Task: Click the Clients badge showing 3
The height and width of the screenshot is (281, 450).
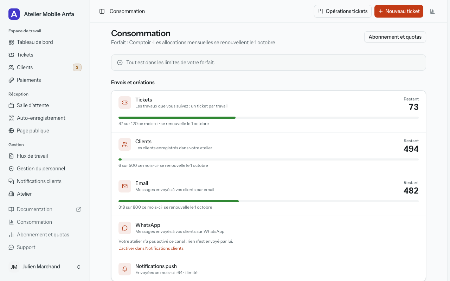Action: (x=77, y=67)
